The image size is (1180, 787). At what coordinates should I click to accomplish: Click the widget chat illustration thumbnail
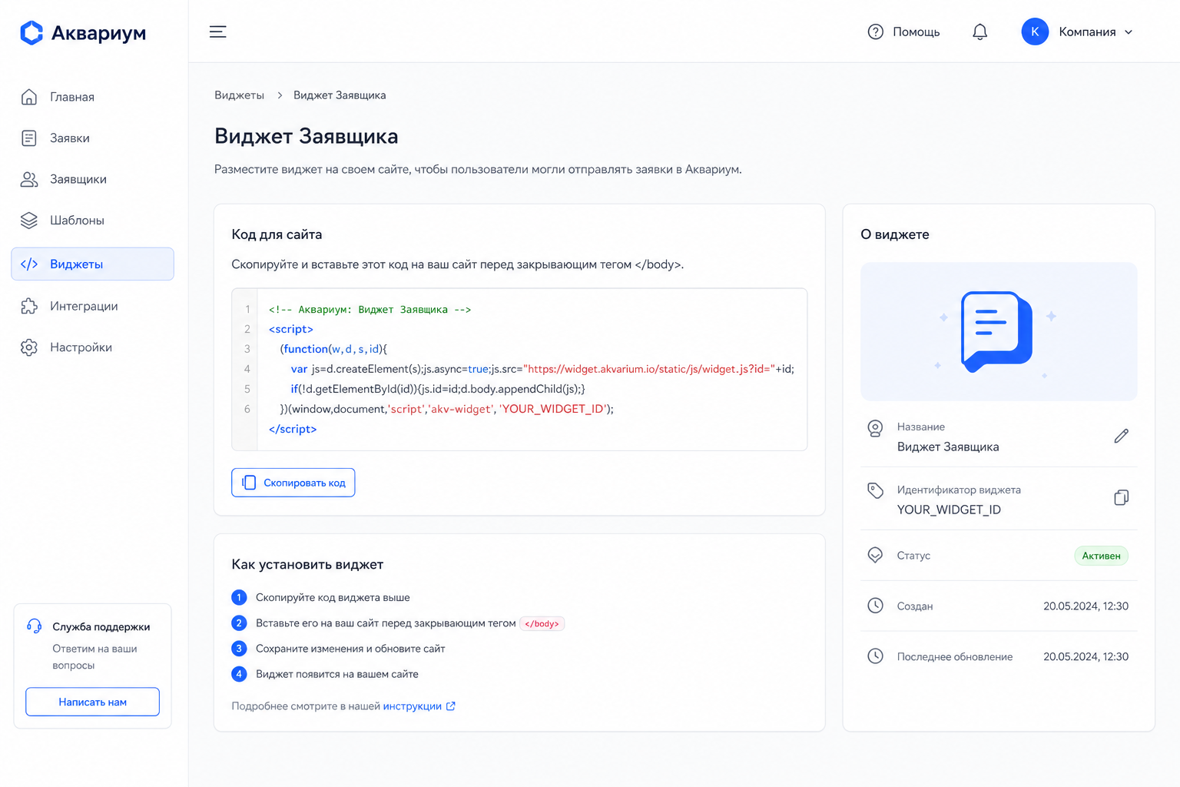[x=999, y=331]
